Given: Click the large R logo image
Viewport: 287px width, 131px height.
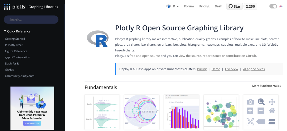Looking at the screenshot, I should click(x=98, y=39).
